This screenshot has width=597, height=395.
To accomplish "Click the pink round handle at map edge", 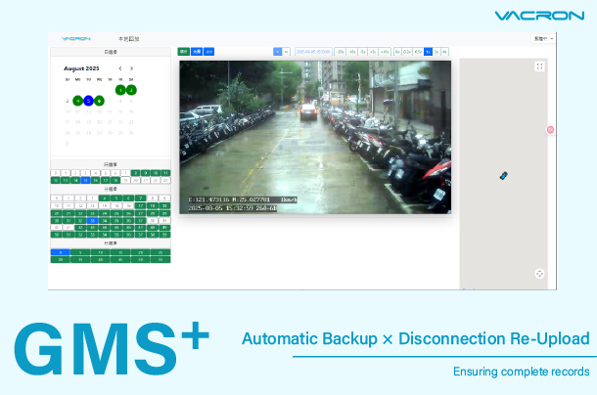I will point(551,130).
